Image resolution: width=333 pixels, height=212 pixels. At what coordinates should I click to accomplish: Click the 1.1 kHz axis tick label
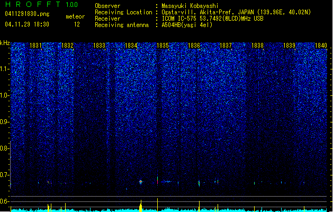click(4, 69)
